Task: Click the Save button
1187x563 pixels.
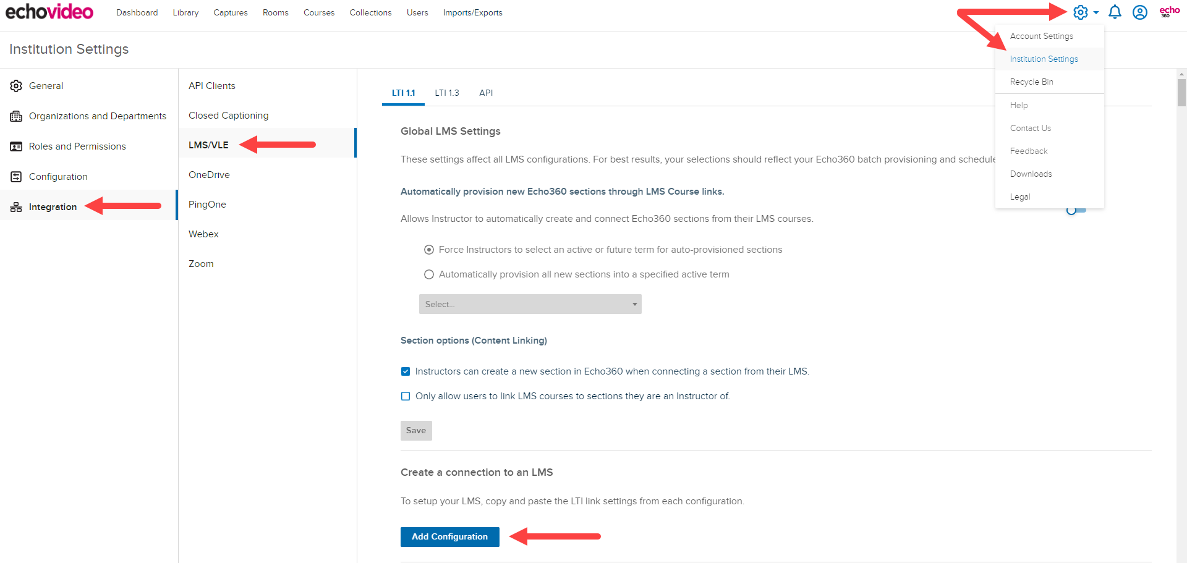Action: (416, 431)
